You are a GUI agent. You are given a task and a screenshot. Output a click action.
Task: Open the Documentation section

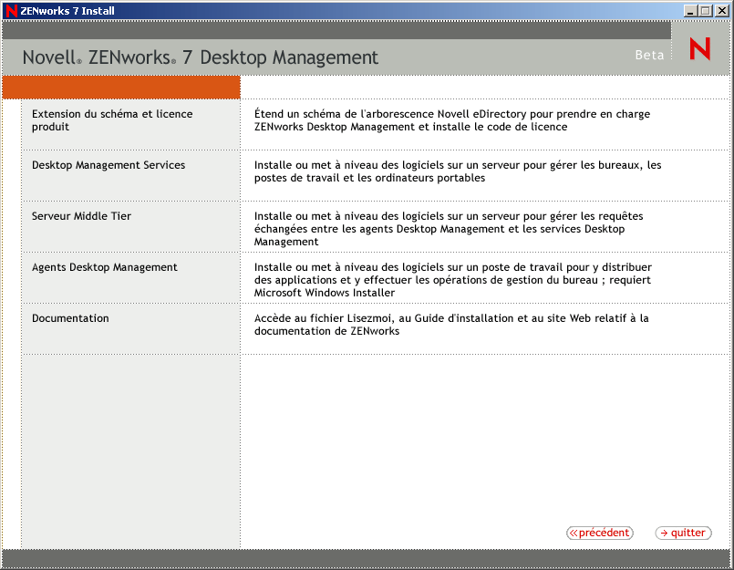[x=69, y=317]
